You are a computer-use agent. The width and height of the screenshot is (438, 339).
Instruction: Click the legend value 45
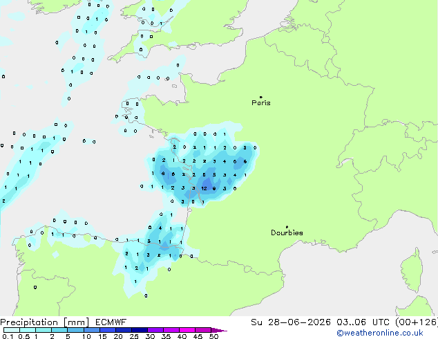pyautogui.click(x=198, y=336)
